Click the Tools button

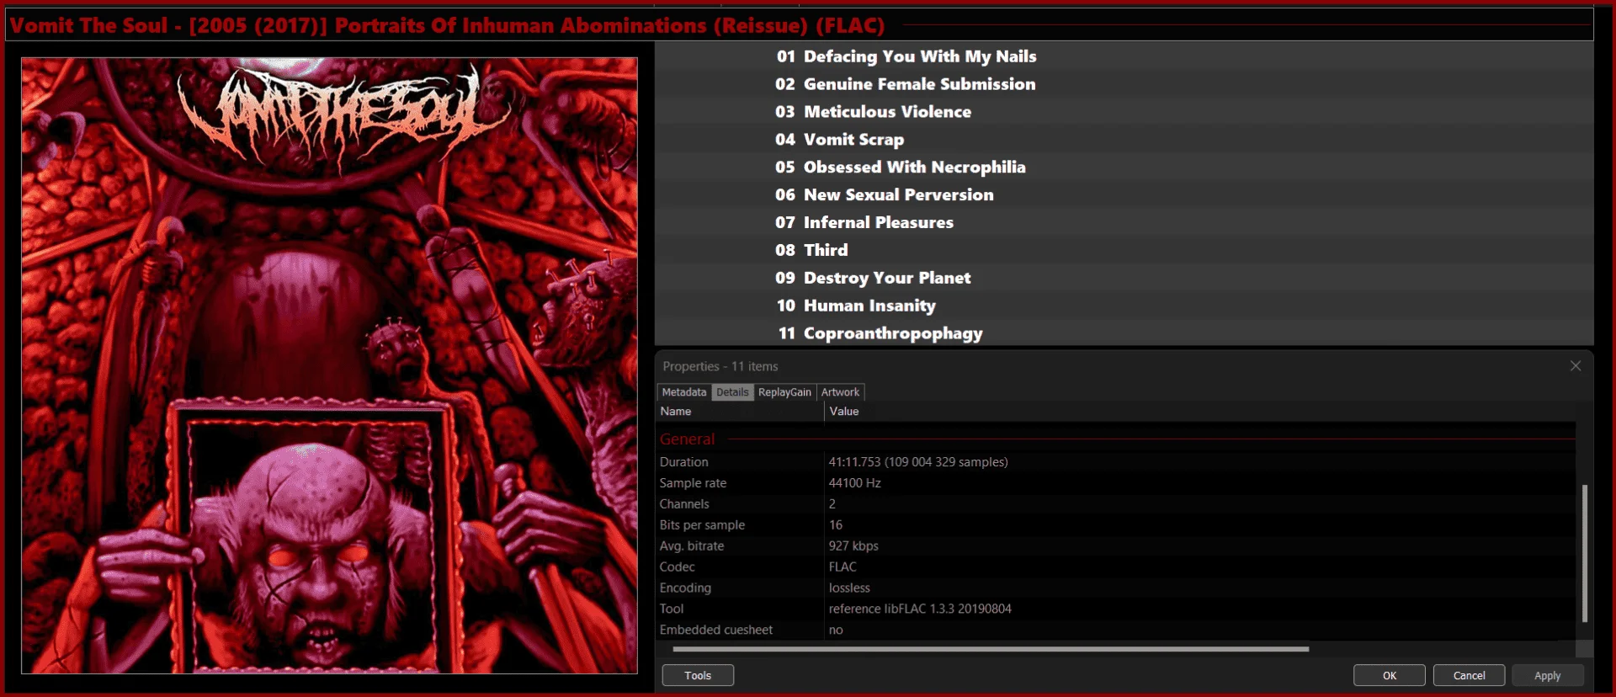pyautogui.click(x=698, y=675)
